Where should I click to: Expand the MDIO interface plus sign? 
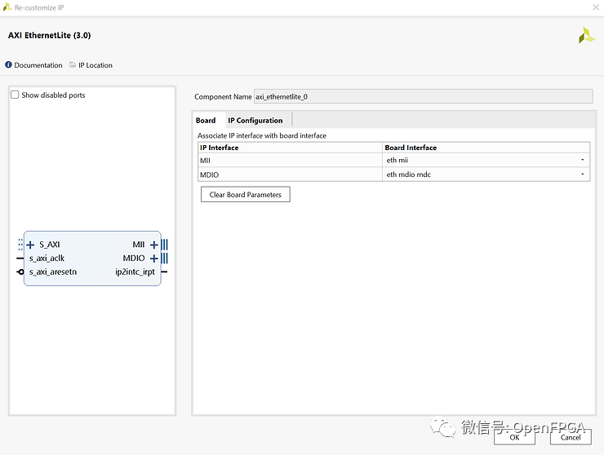click(x=153, y=258)
